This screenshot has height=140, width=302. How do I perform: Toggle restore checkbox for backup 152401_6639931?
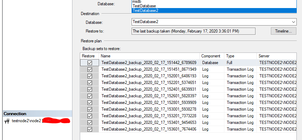(x=90, y=89)
